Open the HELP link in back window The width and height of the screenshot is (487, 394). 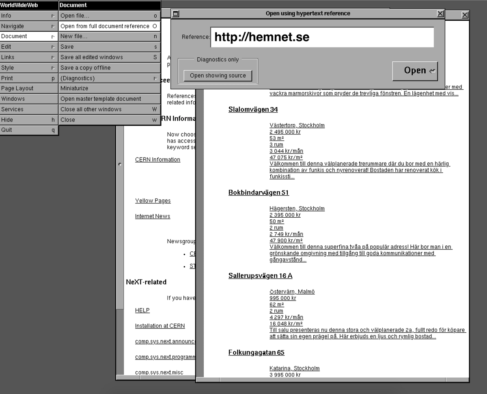(142, 310)
